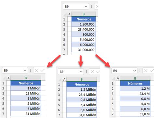Image resolution: width=154 pixels, height=118 pixels.
Task: Click B9 Name Box in bottom-left spreadsheet
Action: coord(15,71)
